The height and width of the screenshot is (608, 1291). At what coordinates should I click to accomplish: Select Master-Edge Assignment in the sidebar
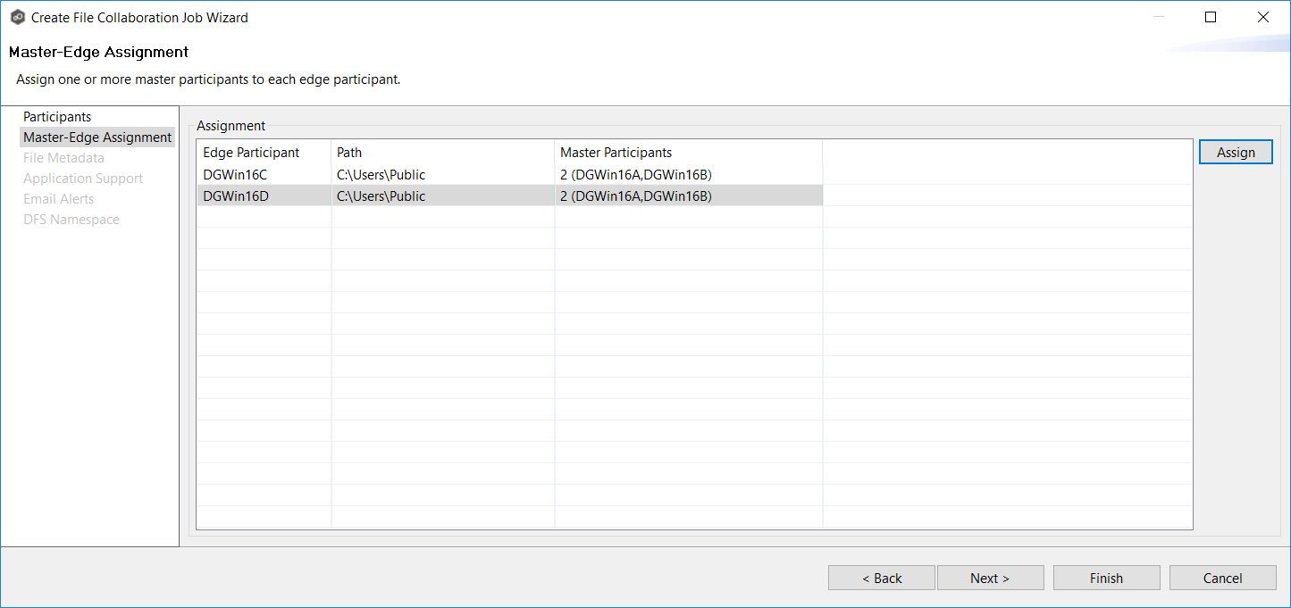97,137
